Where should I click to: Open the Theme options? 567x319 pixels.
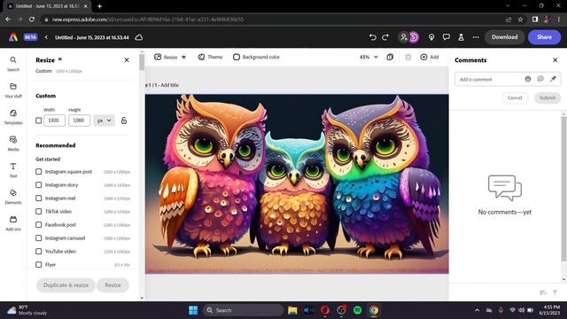[x=210, y=57]
